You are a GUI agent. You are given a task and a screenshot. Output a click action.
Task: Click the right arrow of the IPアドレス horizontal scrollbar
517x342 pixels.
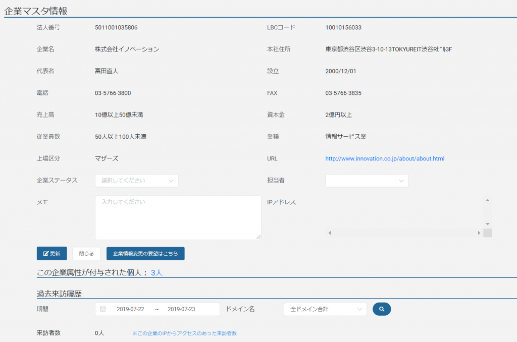click(479, 233)
